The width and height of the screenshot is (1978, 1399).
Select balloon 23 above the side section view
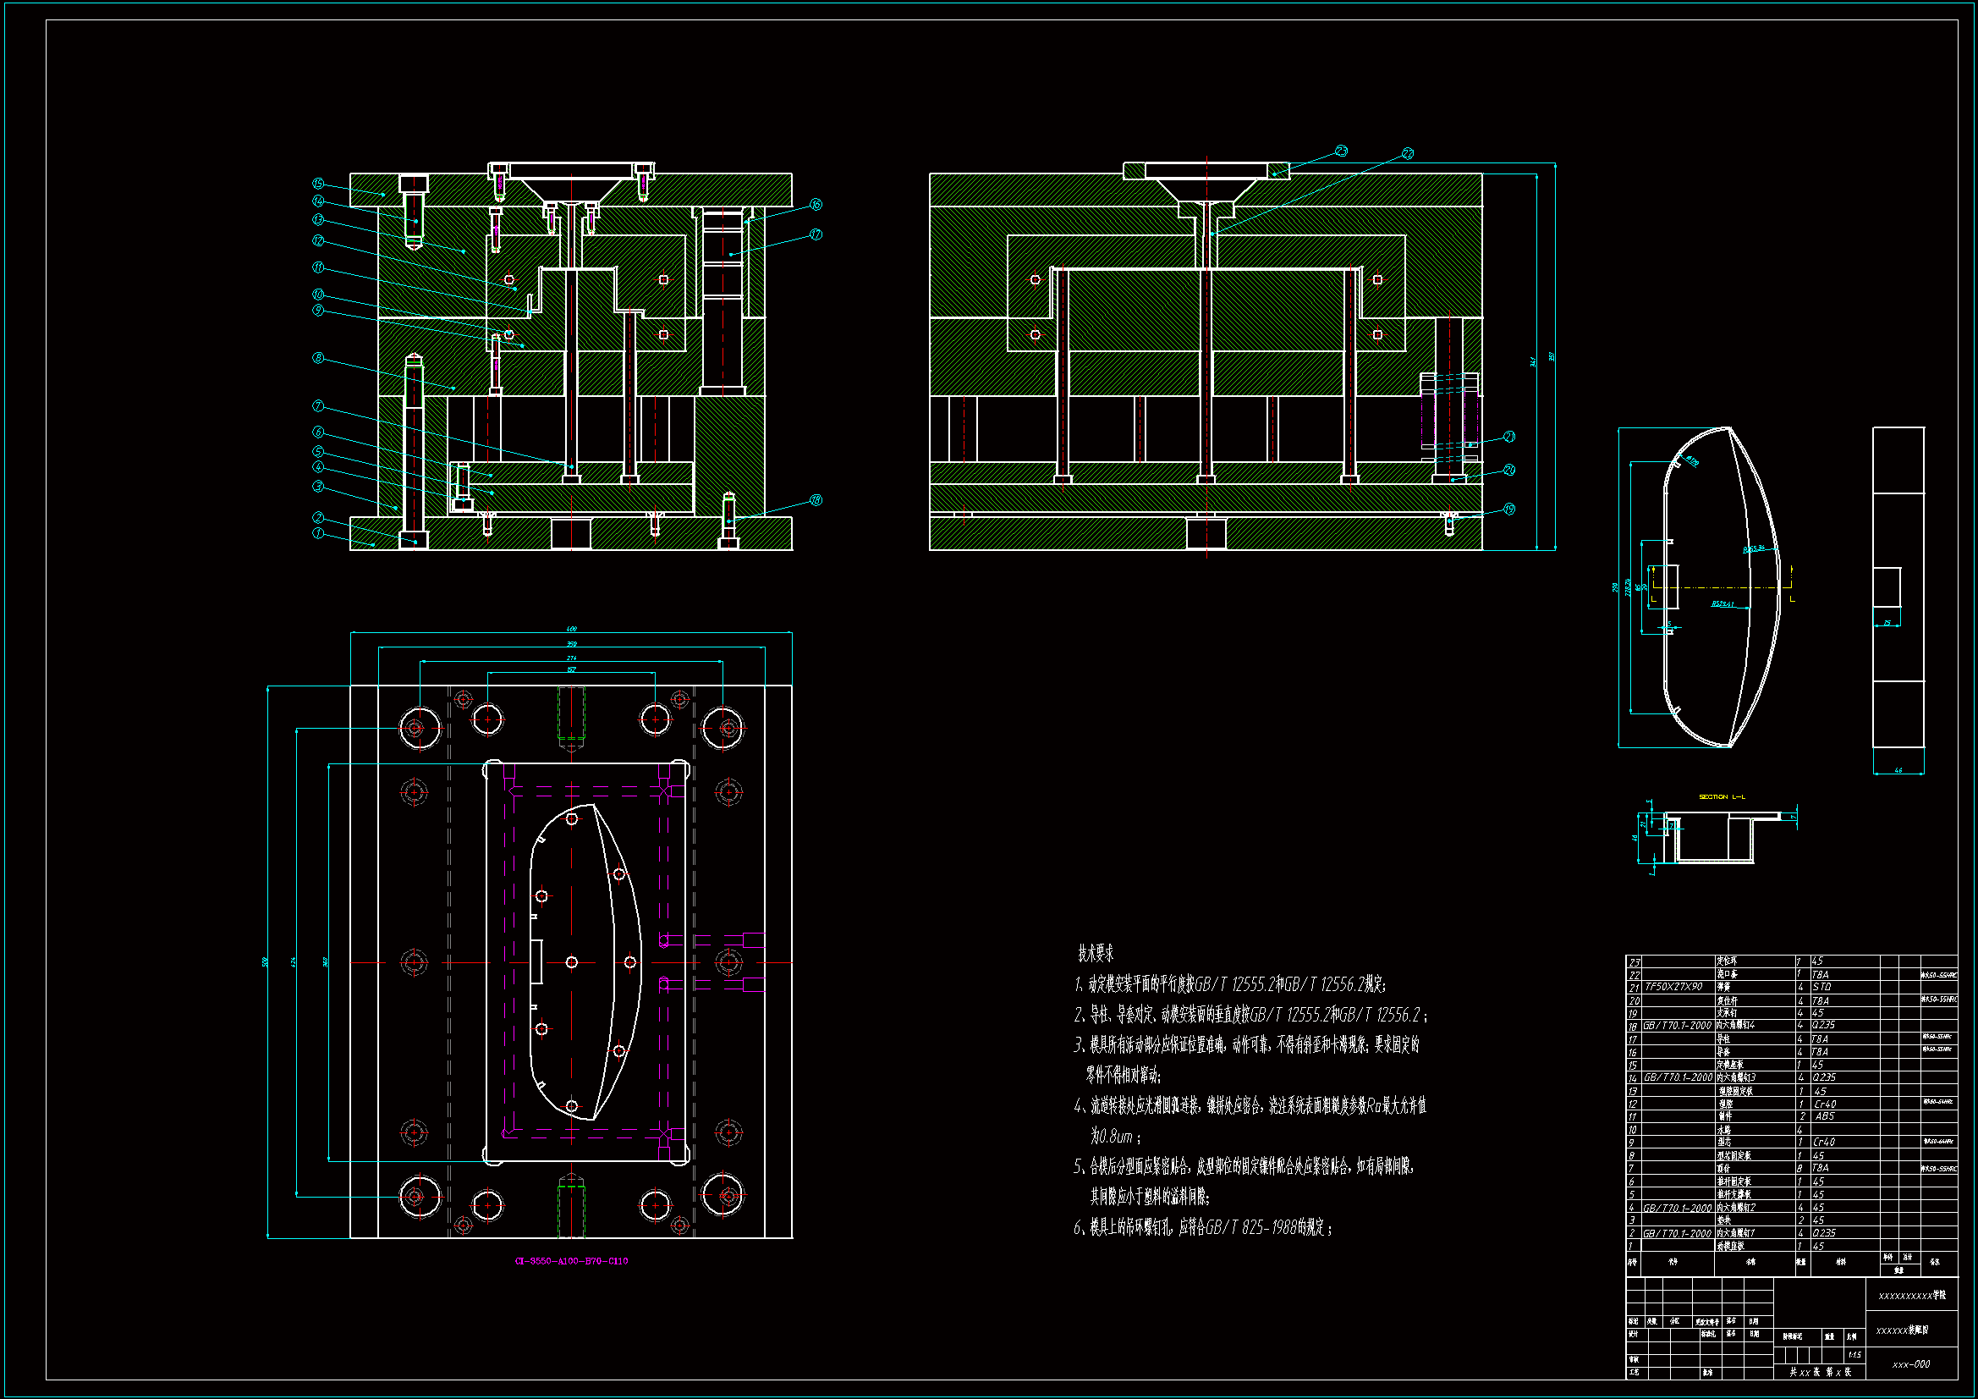[x=1341, y=151]
